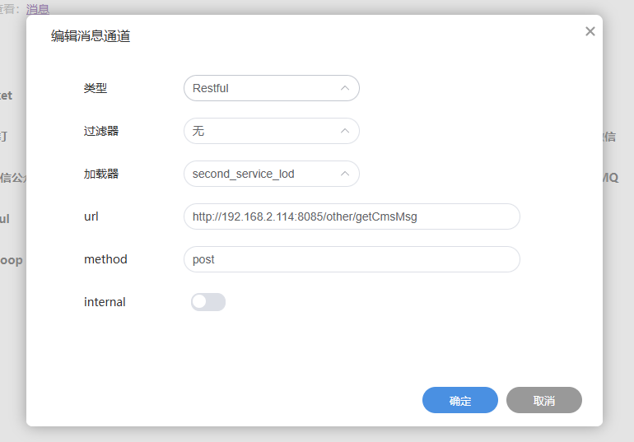Focus the method field containing post

coord(352,259)
